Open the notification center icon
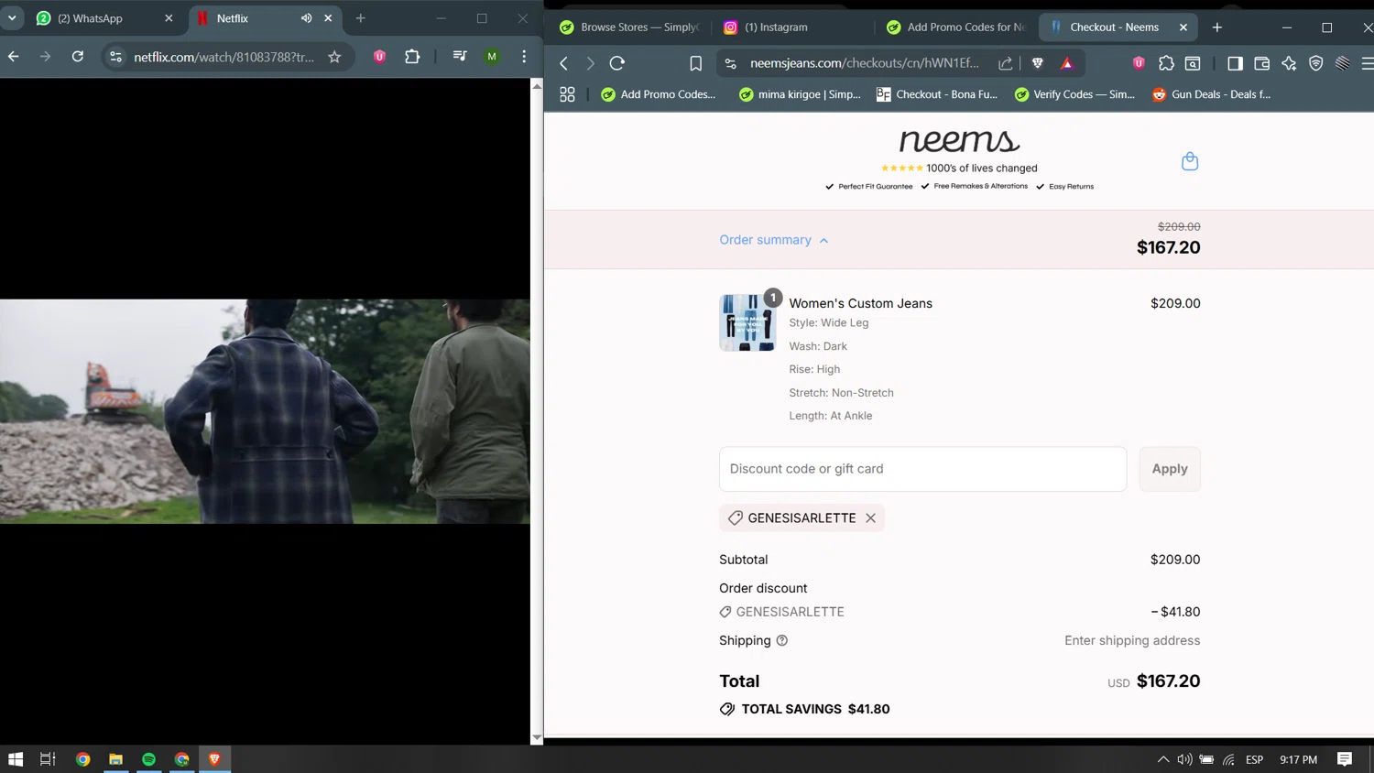The width and height of the screenshot is (1374, 773). (1345, 759)
